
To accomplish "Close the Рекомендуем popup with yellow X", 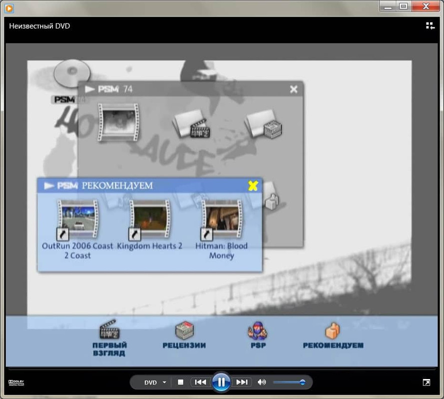I will point(253,186).
